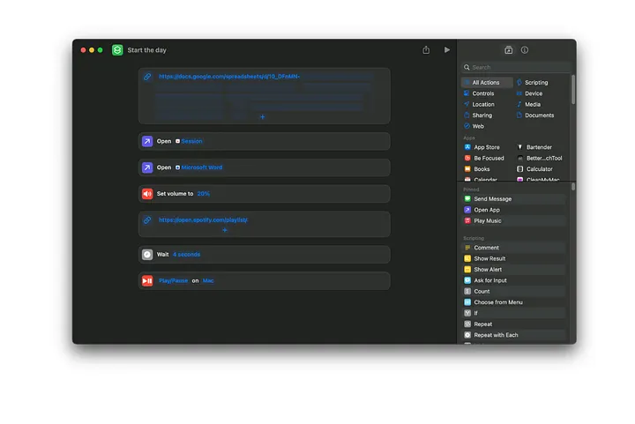
Task: Click the link icon of Spotify URL action
Action: tap(147, 220)
